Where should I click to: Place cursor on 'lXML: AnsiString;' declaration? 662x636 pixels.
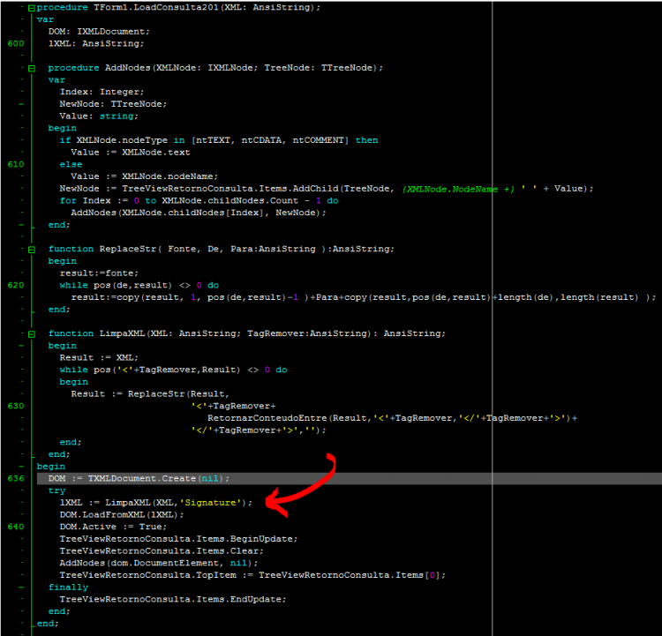96,44
